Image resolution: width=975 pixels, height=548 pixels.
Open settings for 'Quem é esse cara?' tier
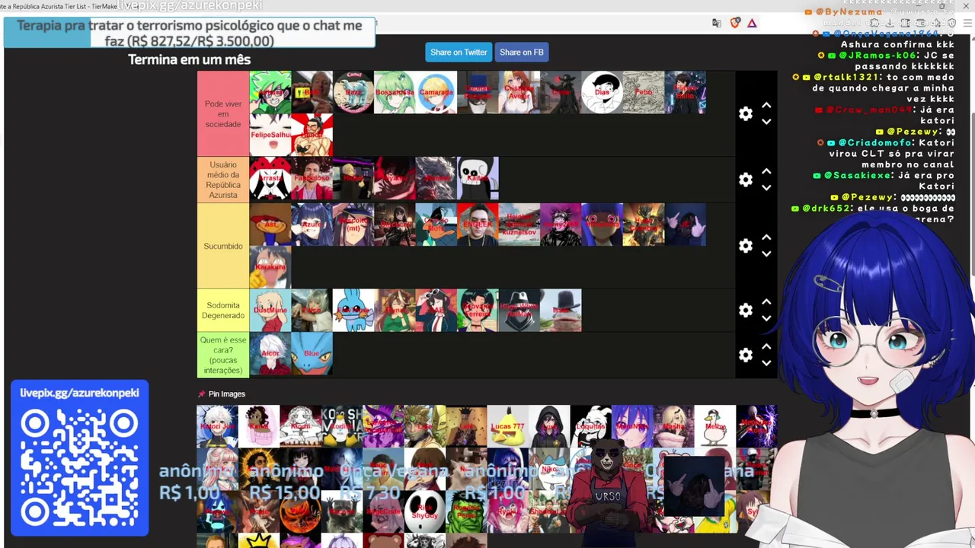(x=746, y=355)
